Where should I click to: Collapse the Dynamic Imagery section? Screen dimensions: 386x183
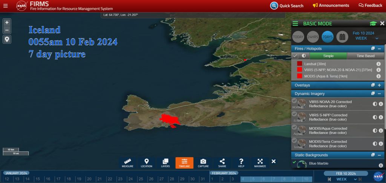coord(379,94)
